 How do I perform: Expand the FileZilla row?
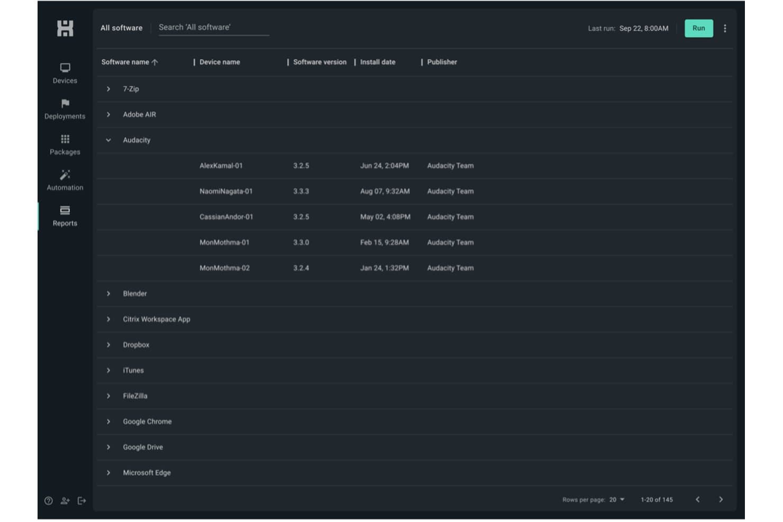pos(108,396)
